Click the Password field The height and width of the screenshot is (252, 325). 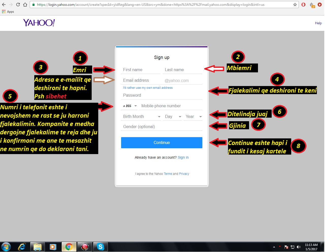click(161, 95)
